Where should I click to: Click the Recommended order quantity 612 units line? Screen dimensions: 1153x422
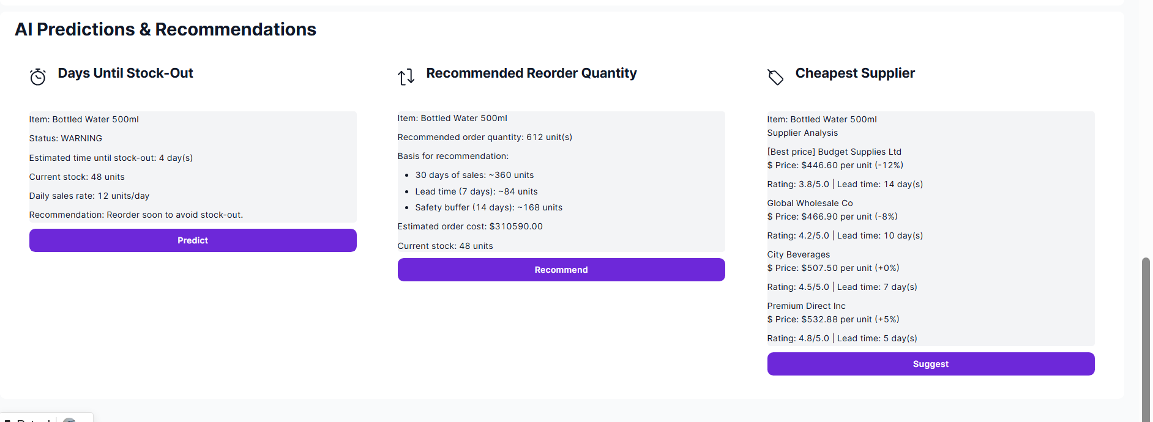pos(484,138)
